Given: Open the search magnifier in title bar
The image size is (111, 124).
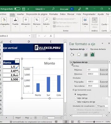Looking at the screenshot, I should coord(53,9).
